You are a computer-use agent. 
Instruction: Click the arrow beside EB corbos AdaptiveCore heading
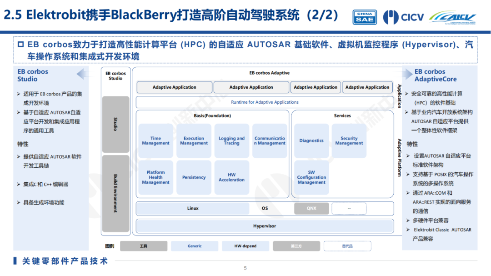tap(407, 74)
